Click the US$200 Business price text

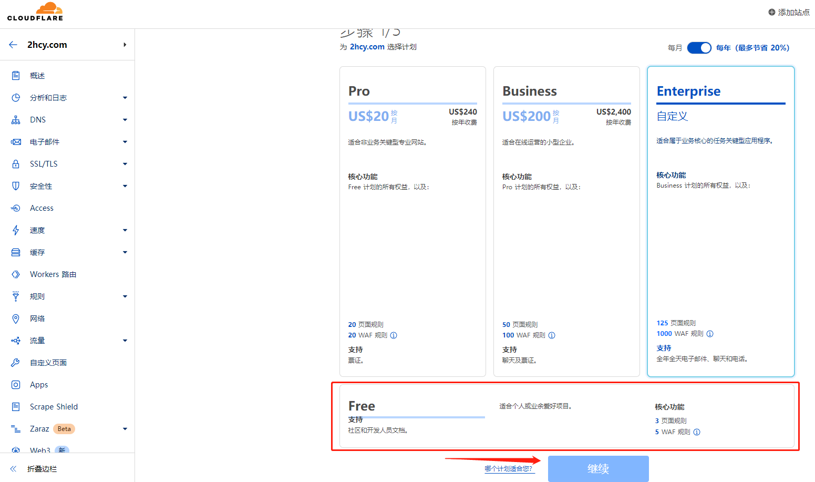pyautogui.click(x=527, y=116)
